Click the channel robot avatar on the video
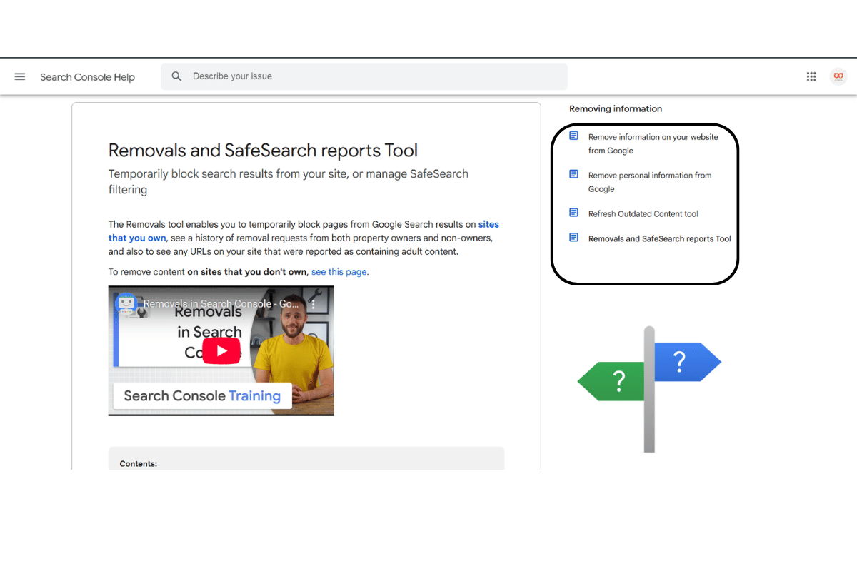 (x=127, y=303)
